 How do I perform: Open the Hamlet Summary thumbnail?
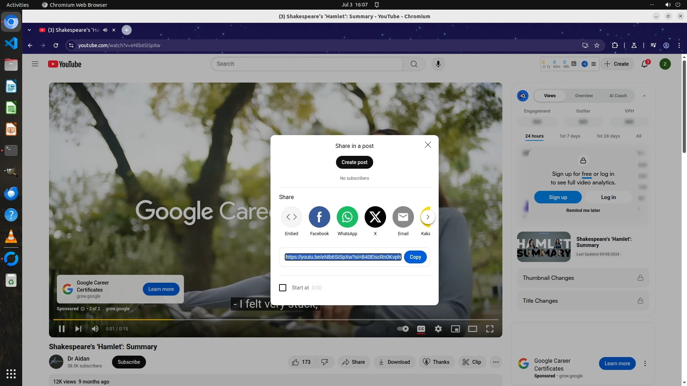(x=544, y=247)
